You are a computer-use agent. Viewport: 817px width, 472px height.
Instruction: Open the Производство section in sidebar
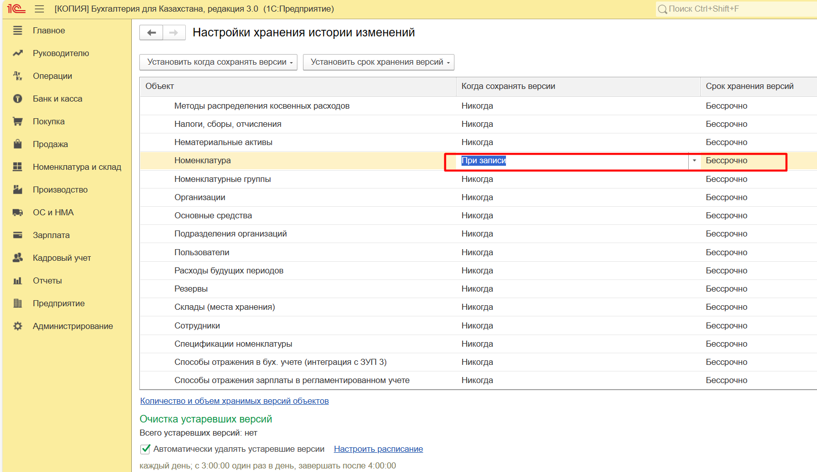click(60, 190)
